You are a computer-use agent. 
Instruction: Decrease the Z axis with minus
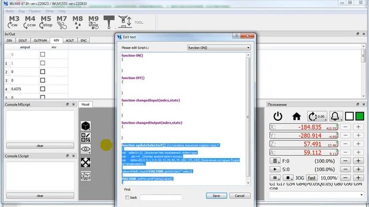pos(345,144)
